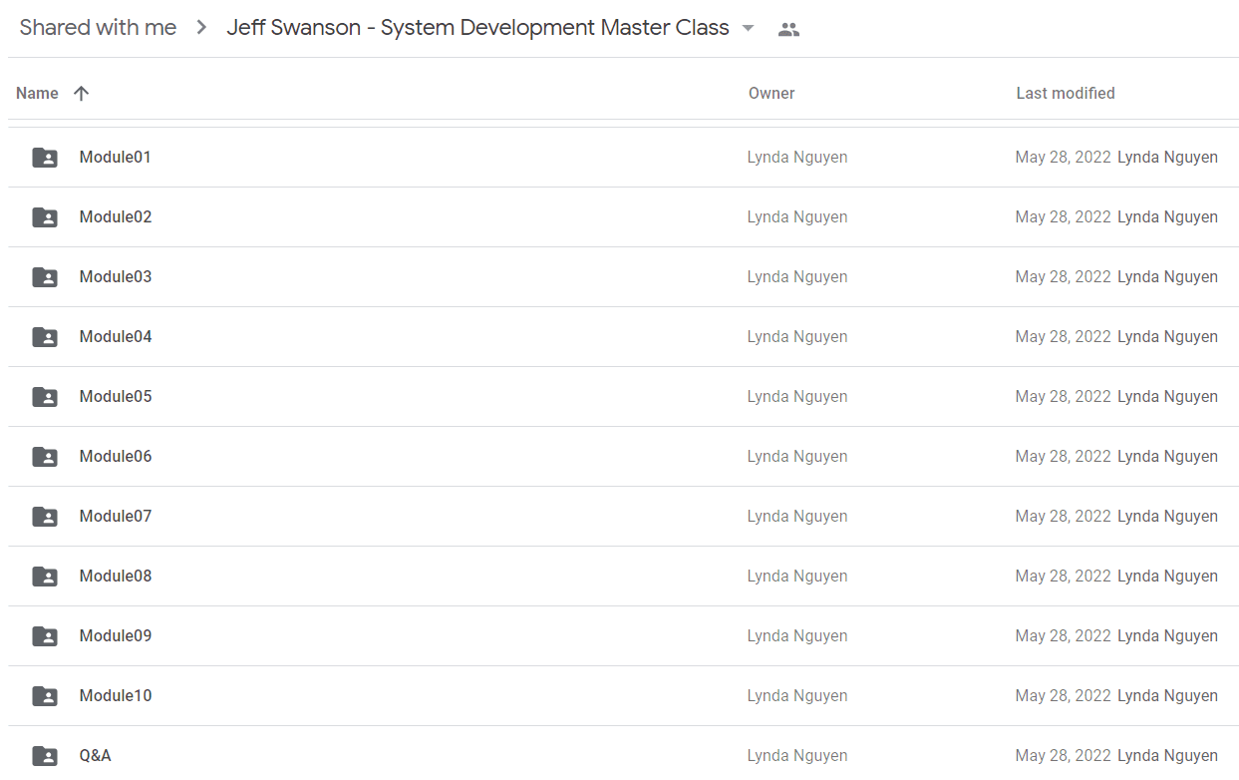Sort by the Name column header
The width and height of the screenshot is (1239, 780).
click(37, 93)
